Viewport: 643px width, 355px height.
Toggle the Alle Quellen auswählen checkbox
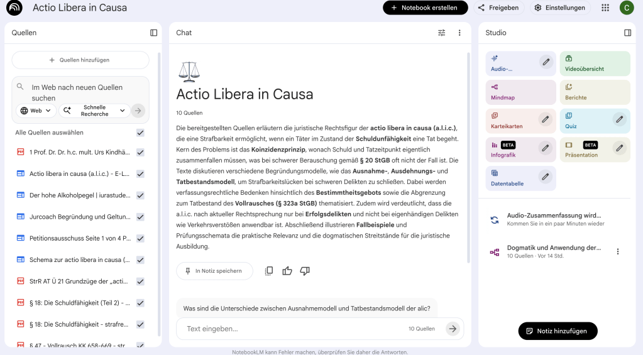pyautogui.click(x=140, y=133)
